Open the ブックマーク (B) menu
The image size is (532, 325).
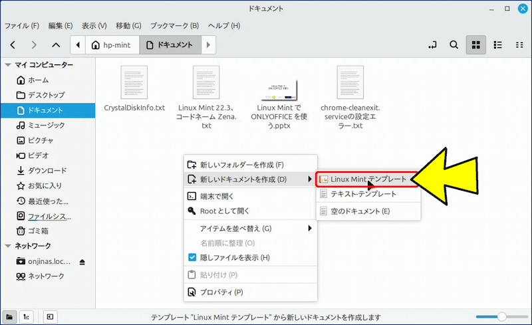pyautogui.click(x=175, y=26)
